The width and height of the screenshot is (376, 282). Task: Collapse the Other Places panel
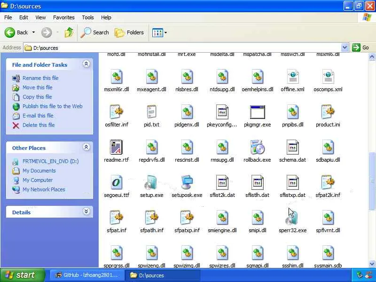point(86,147)
